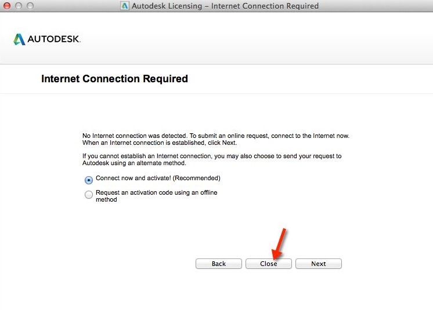Close the window with red button

(6, 6)
